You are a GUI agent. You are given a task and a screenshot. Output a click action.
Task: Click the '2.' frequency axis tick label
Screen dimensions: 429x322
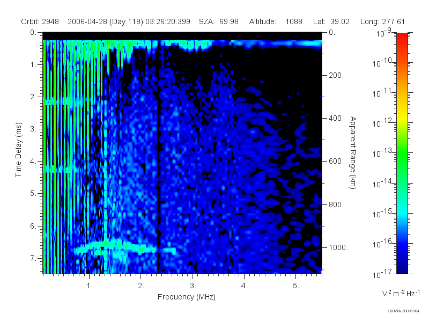coord(141,286)
